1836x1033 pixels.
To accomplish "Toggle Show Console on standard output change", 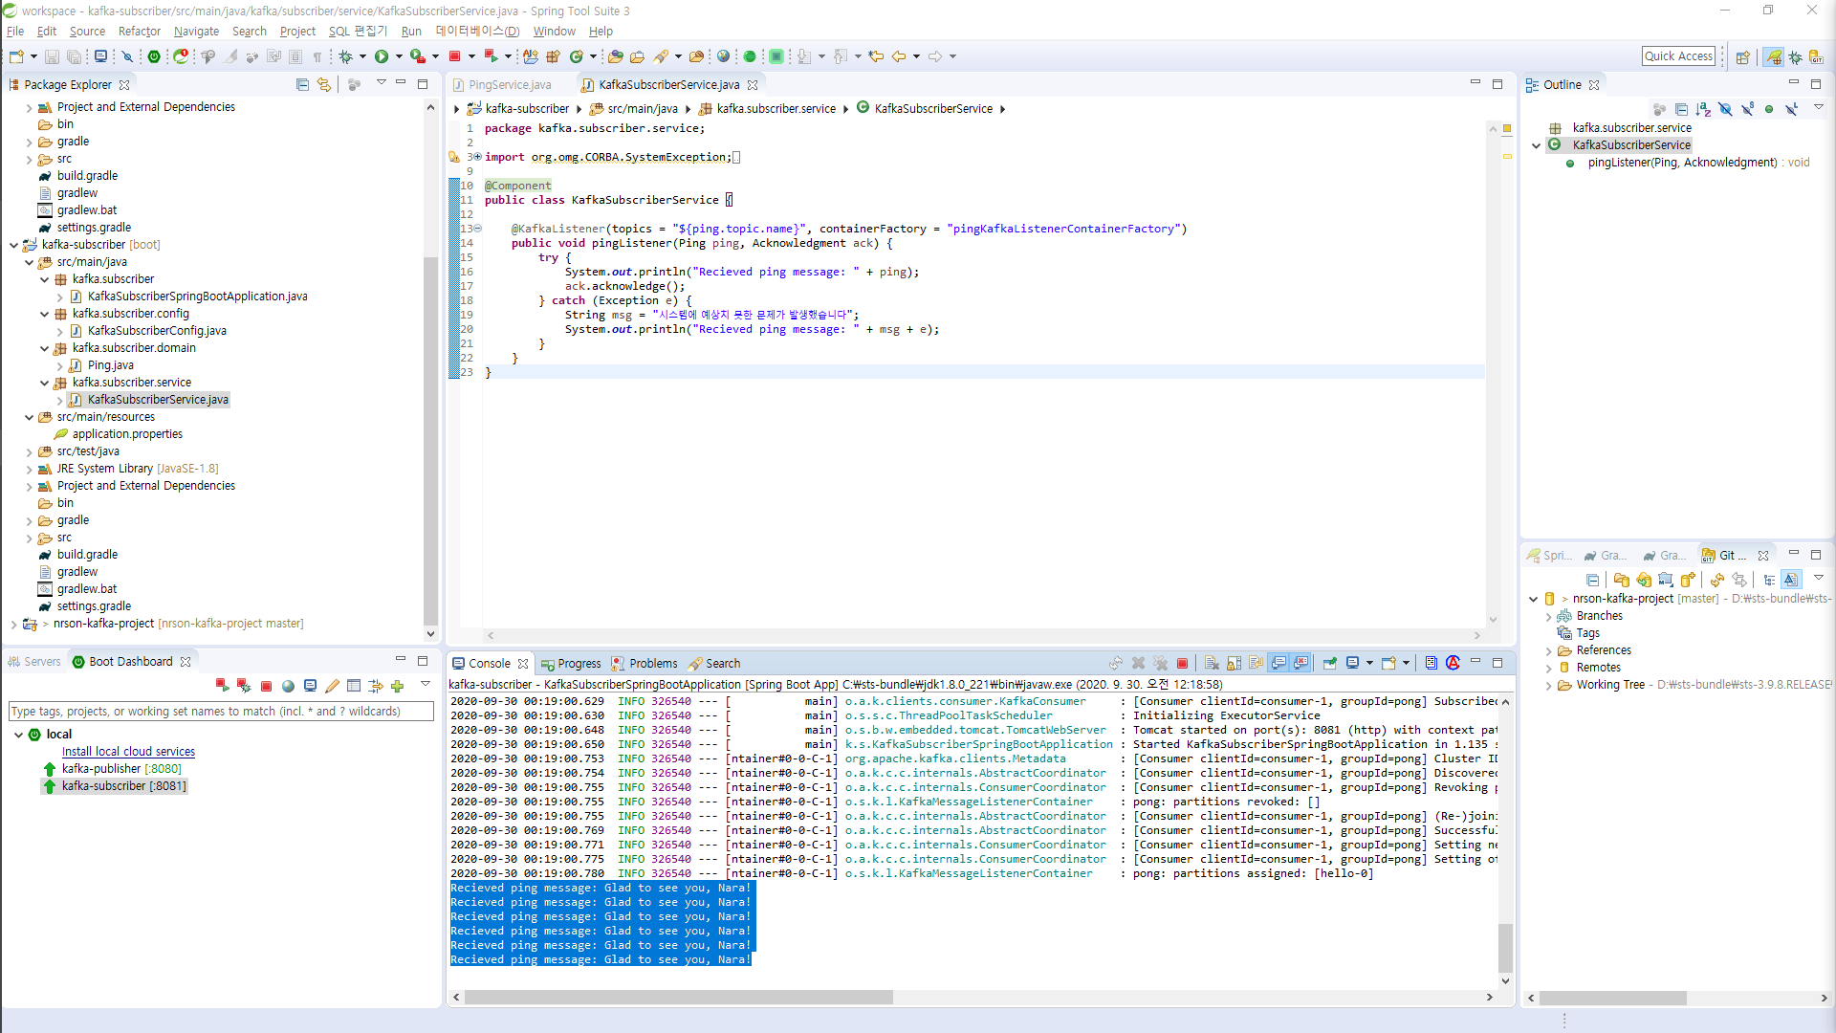I will (1279, 663).
